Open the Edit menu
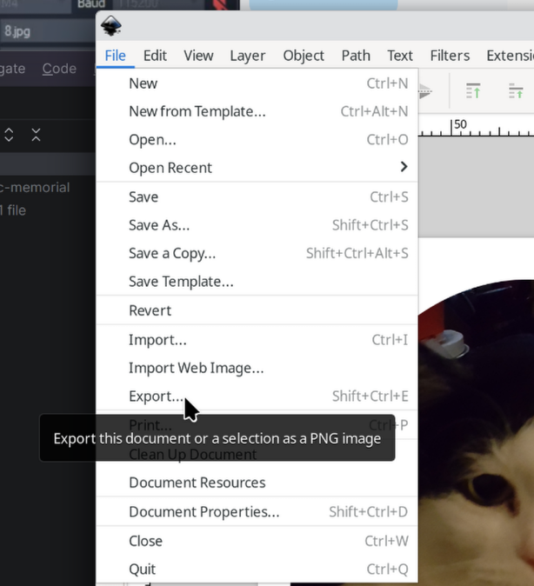The width and height of the screenshot is (534, 586). pyautogui.click(x=155, y=56)
